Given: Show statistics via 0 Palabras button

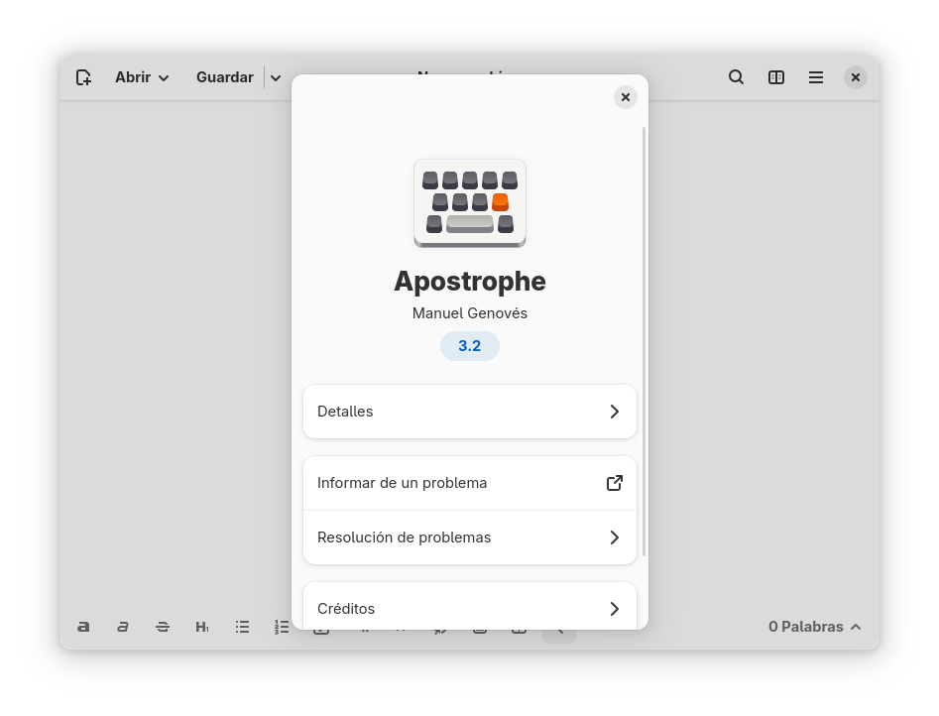Looking at the screenshot, I should click(814, 627).
